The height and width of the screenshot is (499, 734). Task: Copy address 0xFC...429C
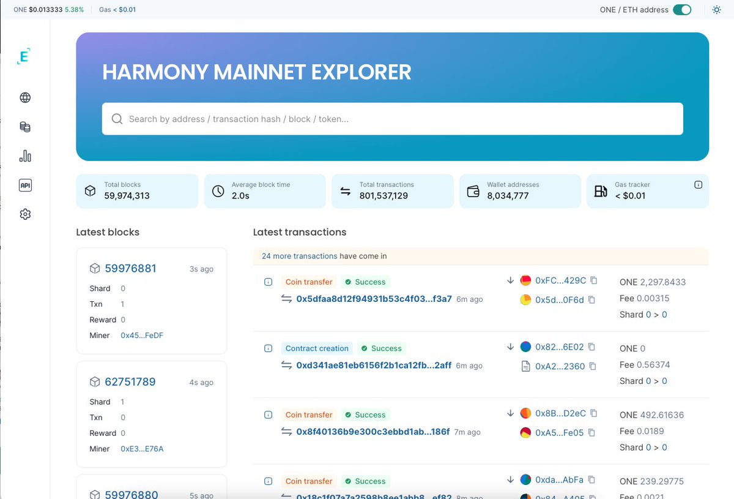[593, 280]
